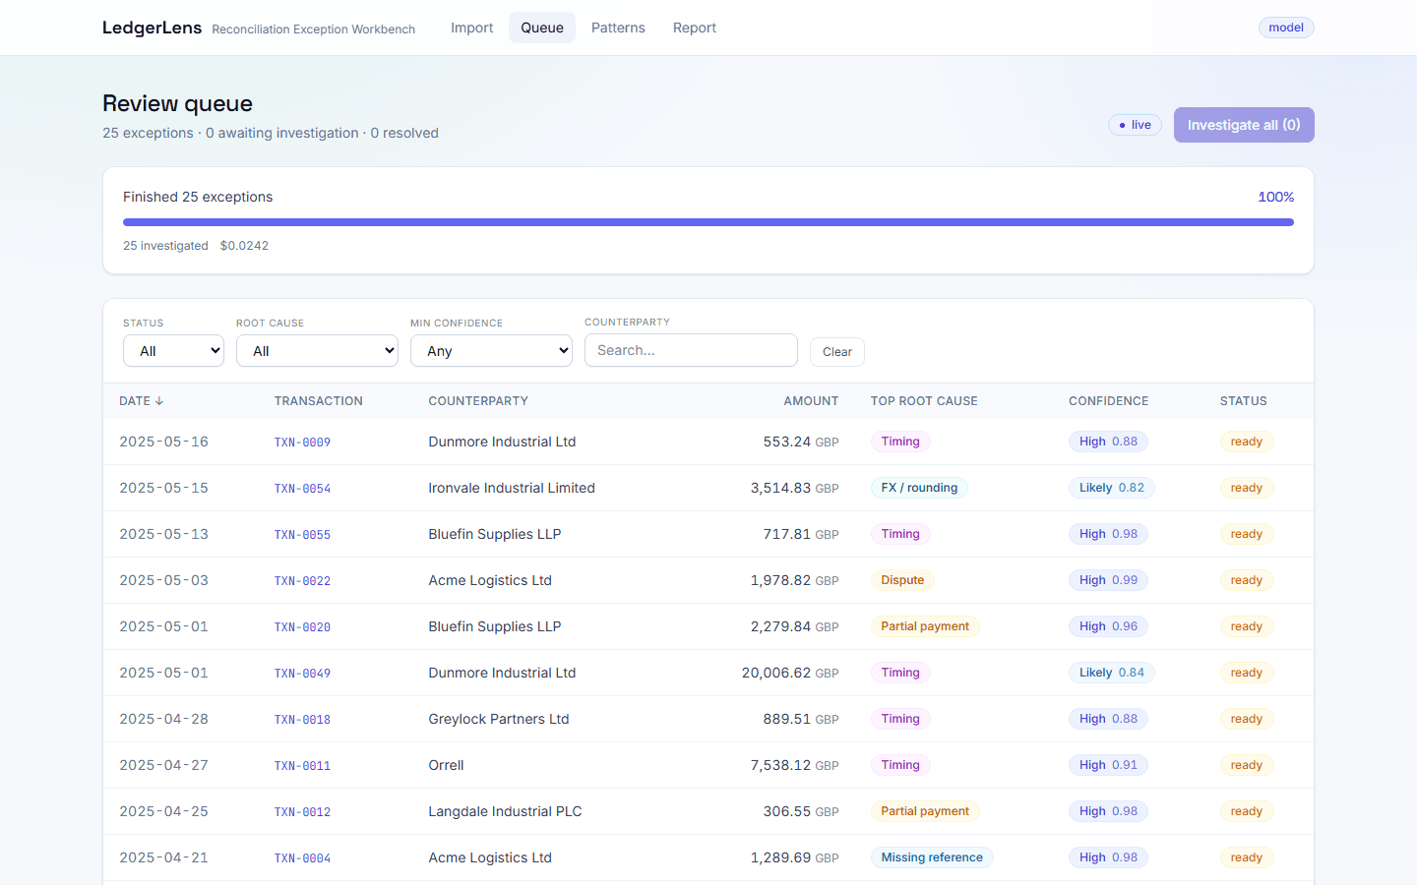The height and width of the screenshot is (885, 1417).
Task: Switch to the Queue tab
Action: tap(542, 28)
